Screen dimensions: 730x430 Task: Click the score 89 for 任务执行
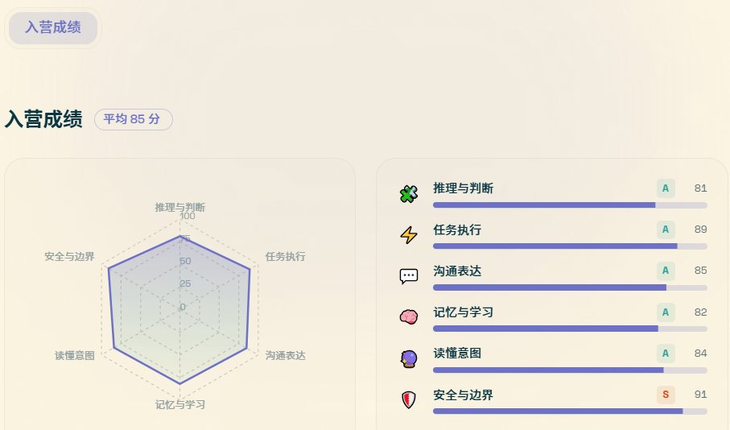click(700, 229)
